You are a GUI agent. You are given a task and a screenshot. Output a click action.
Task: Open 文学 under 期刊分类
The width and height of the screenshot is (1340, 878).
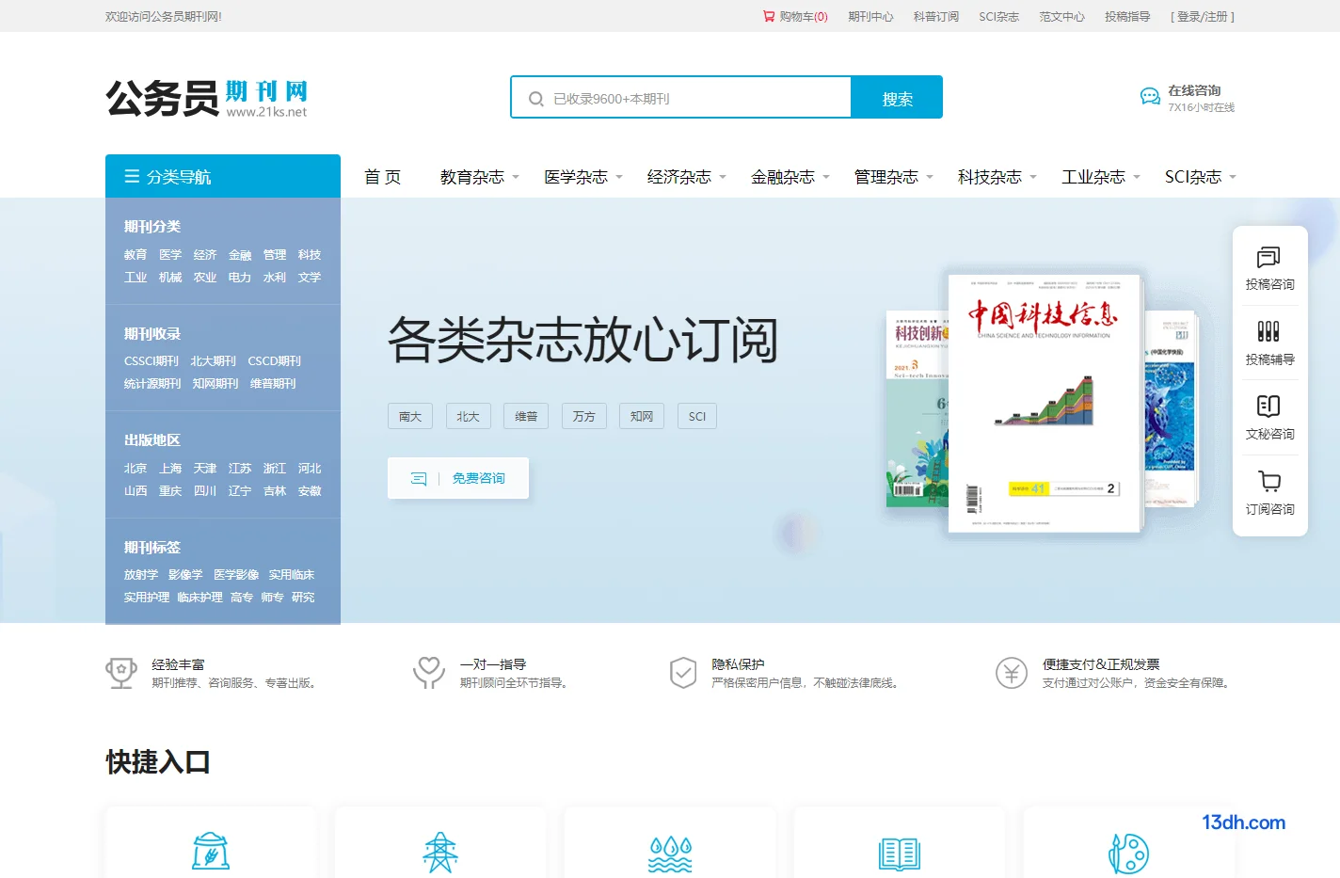tap(310, 278)
